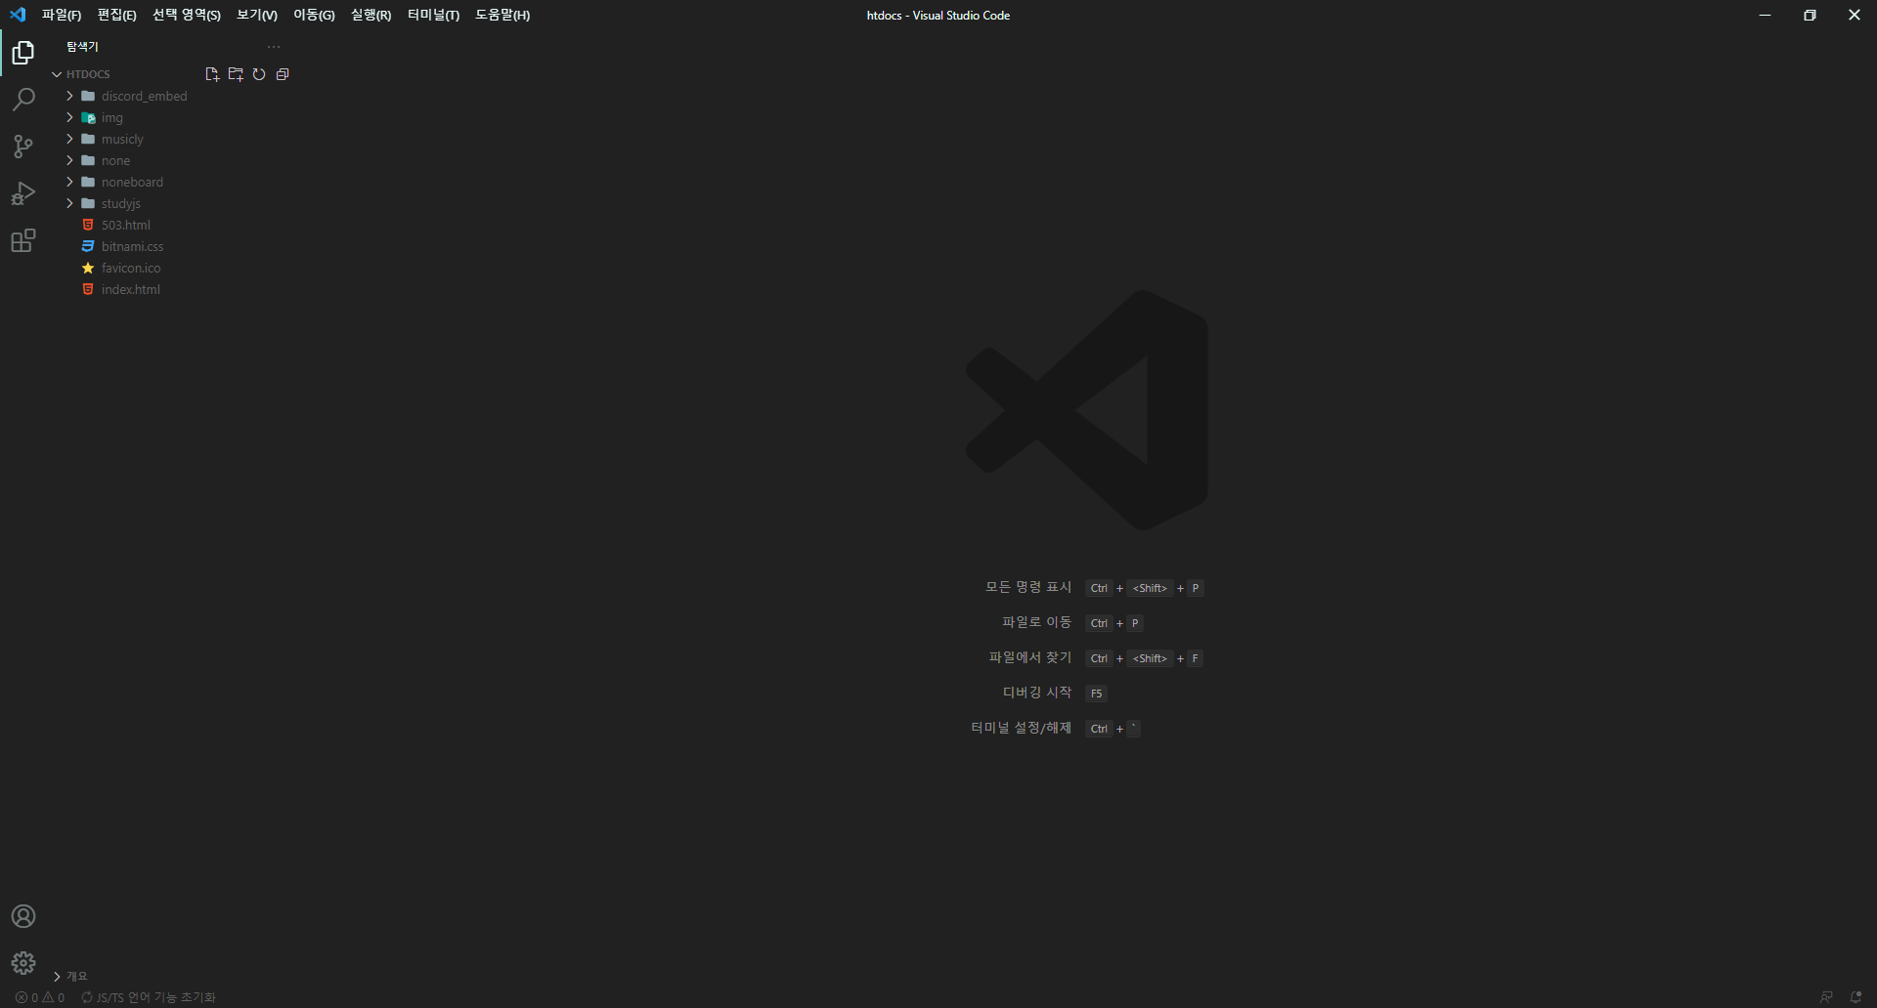Open the Accounts menu icon
Screen dimensions: 1877x1008
pyautogui.click(x=23, y=916)
